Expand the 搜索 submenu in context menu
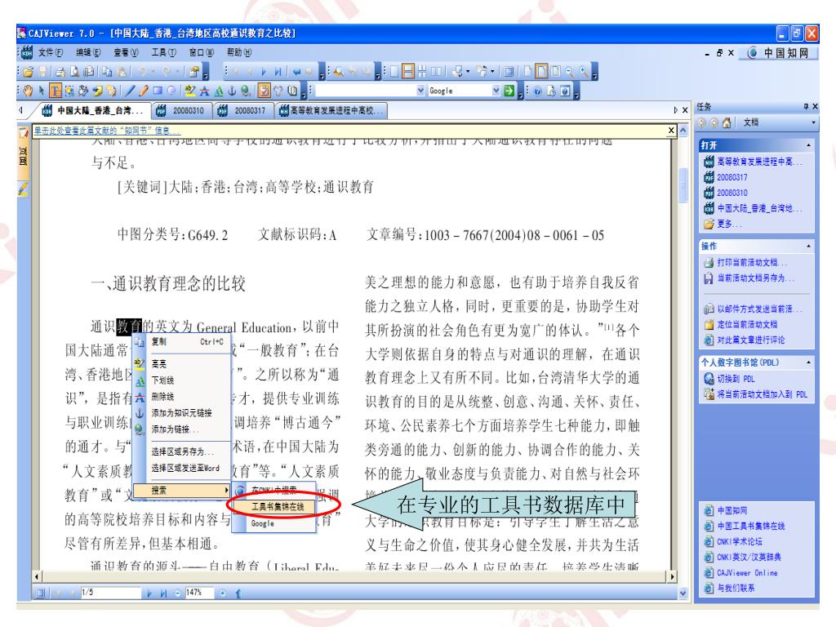836x627 pixels. point(181,490)
